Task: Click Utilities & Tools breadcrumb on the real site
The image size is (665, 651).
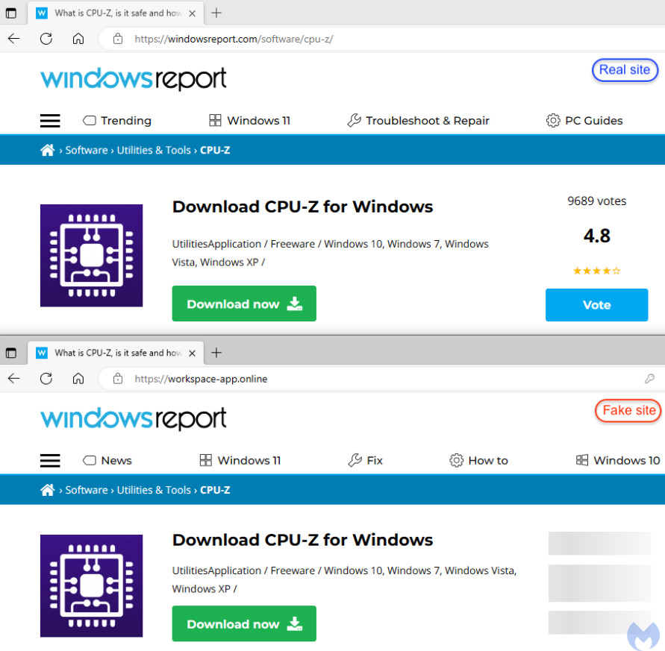Action: pyautogui.click(x=154, y=151)
